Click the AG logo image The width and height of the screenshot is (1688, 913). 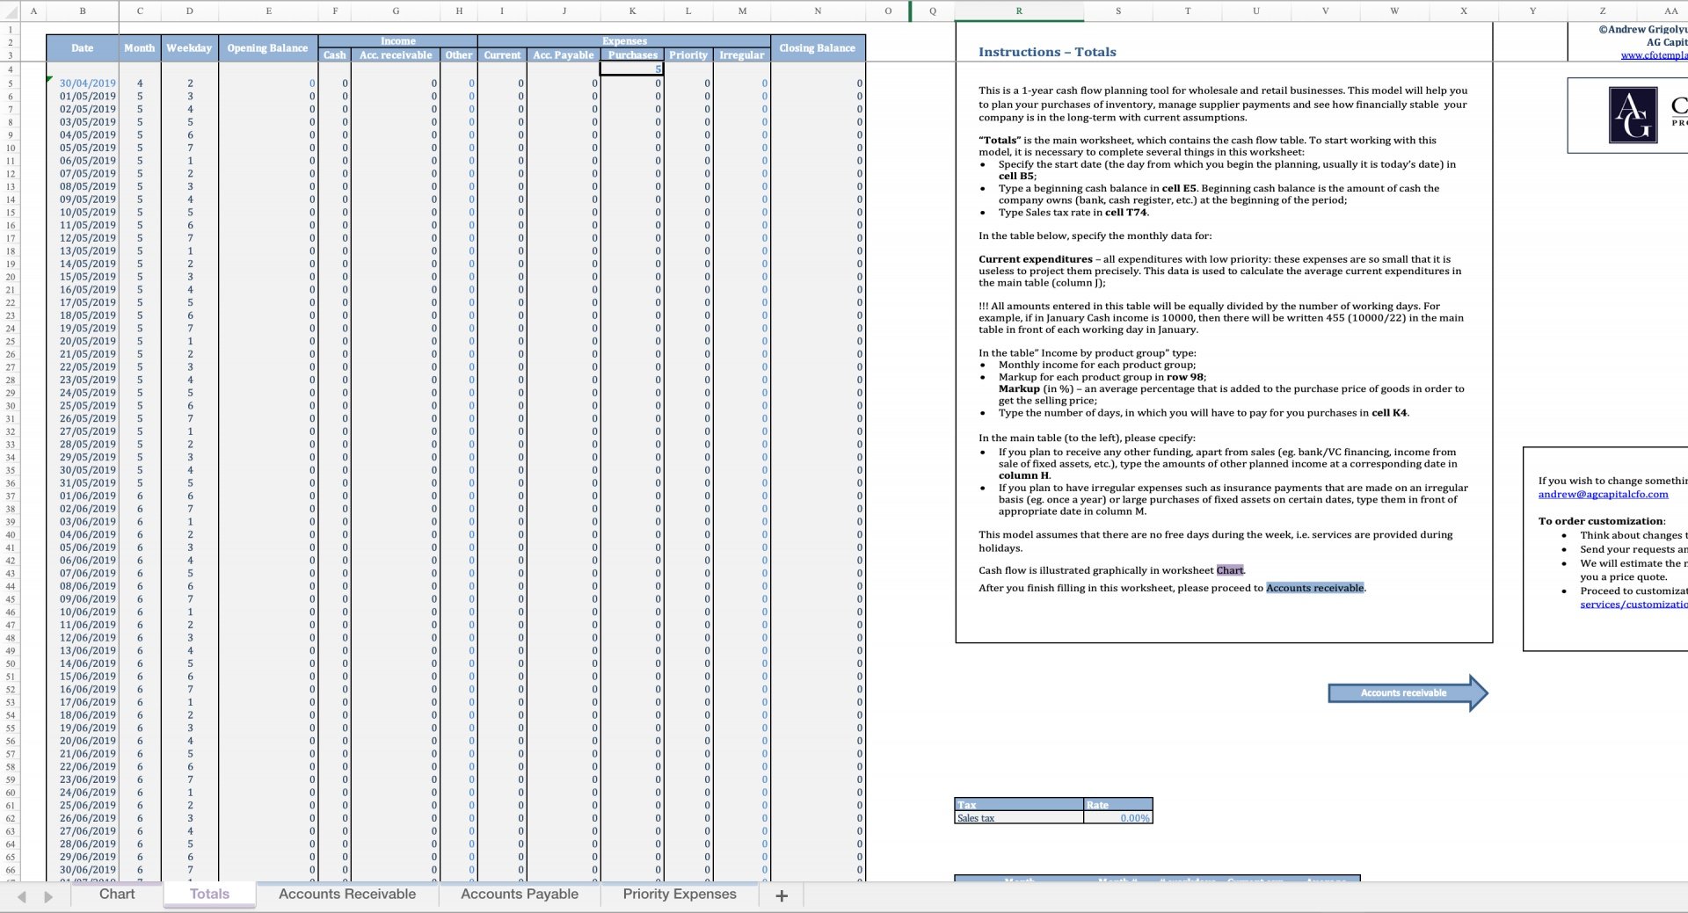(1633, 115)
